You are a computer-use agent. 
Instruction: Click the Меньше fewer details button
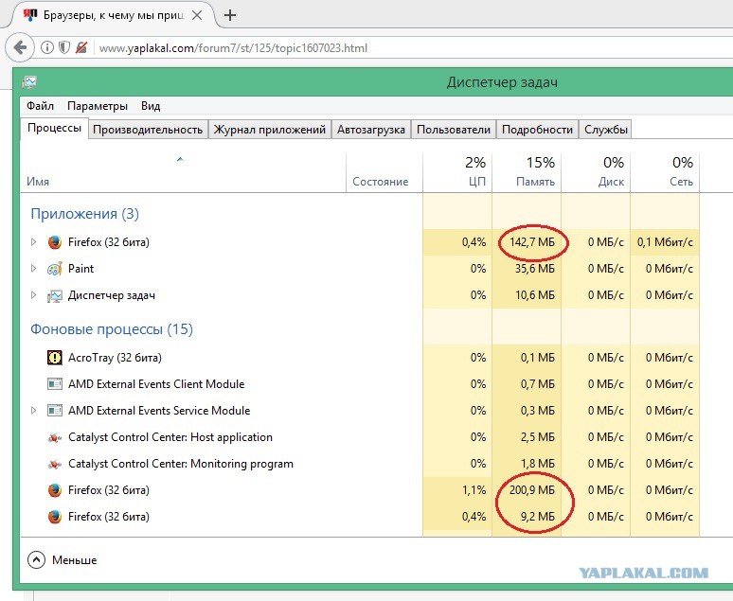point(63,560)
